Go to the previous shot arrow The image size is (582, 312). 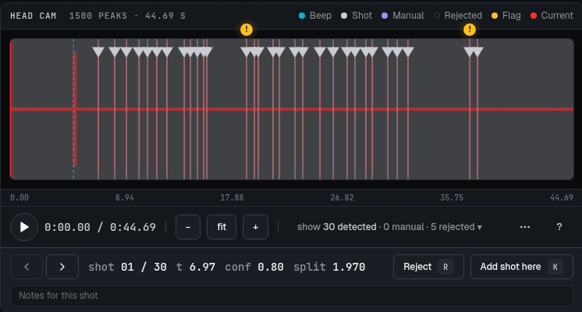pos(27,267)
